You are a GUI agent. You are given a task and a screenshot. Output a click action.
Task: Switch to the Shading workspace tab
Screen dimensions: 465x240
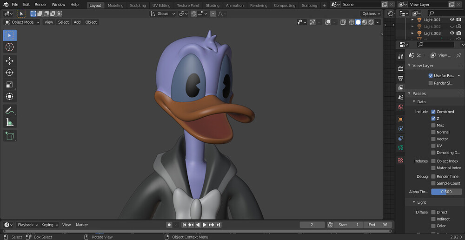[x=213, y=5]
